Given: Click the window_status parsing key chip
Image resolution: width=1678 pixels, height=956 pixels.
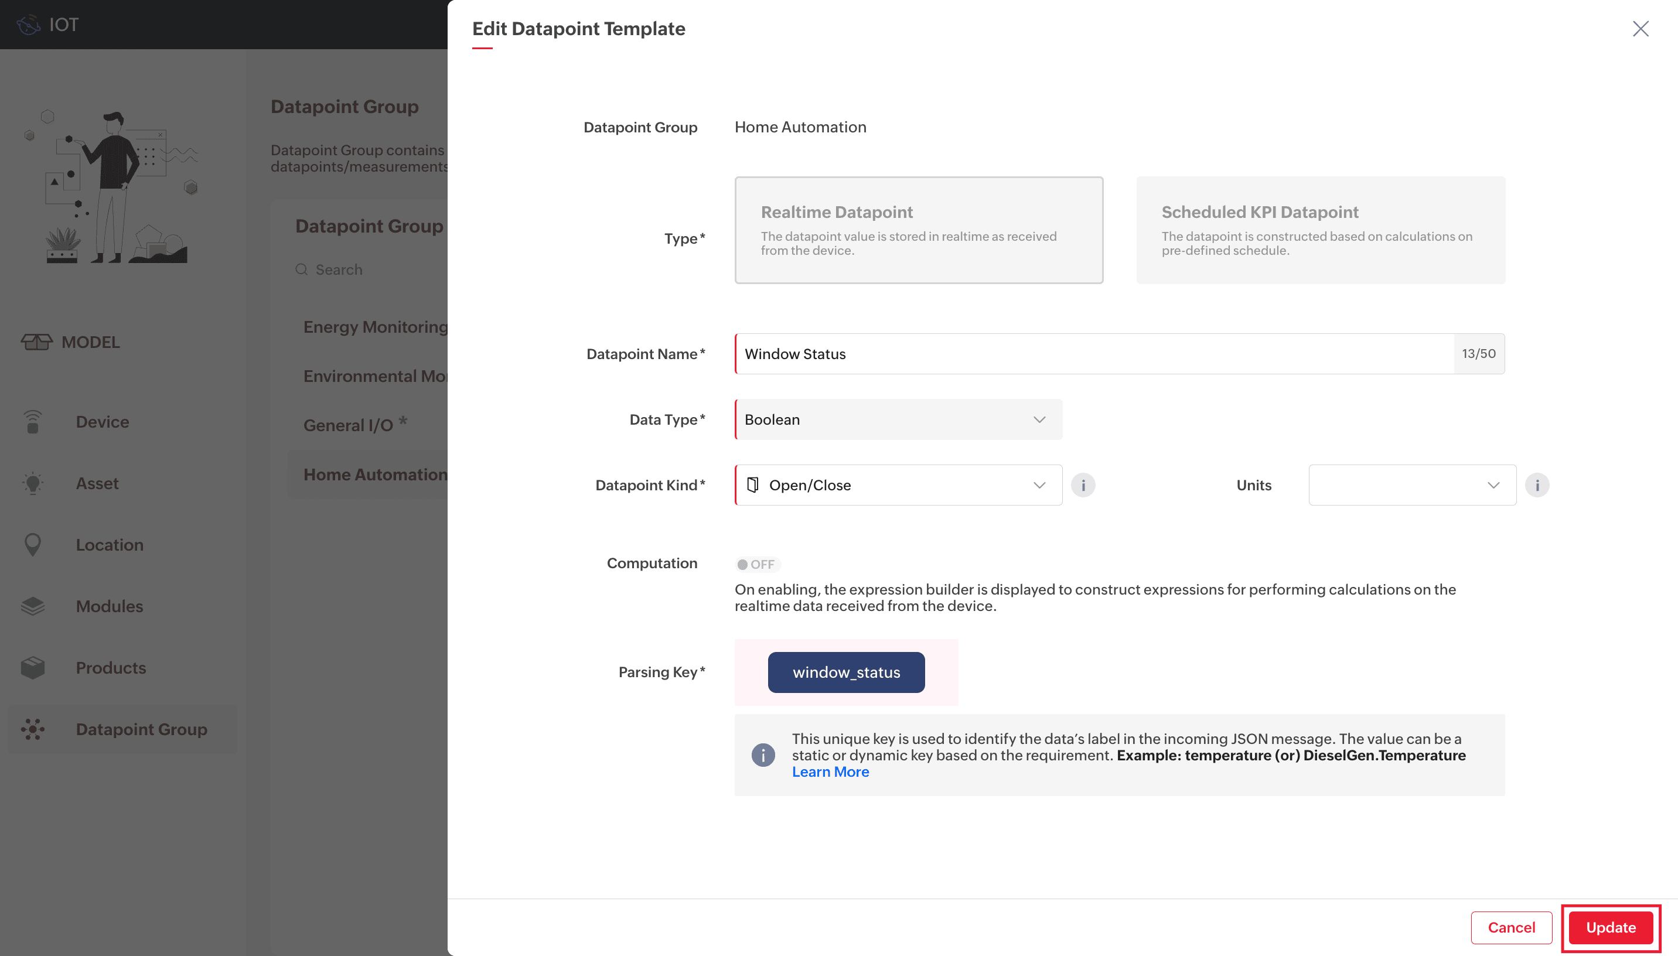Looking at the screenshot, I should (x=845, y=672).
